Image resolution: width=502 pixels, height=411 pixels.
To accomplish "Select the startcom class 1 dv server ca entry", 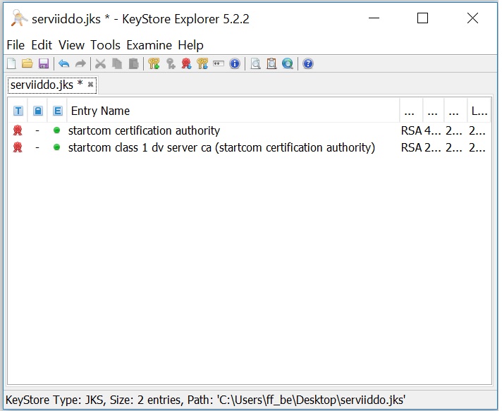I will coord(221,147).
